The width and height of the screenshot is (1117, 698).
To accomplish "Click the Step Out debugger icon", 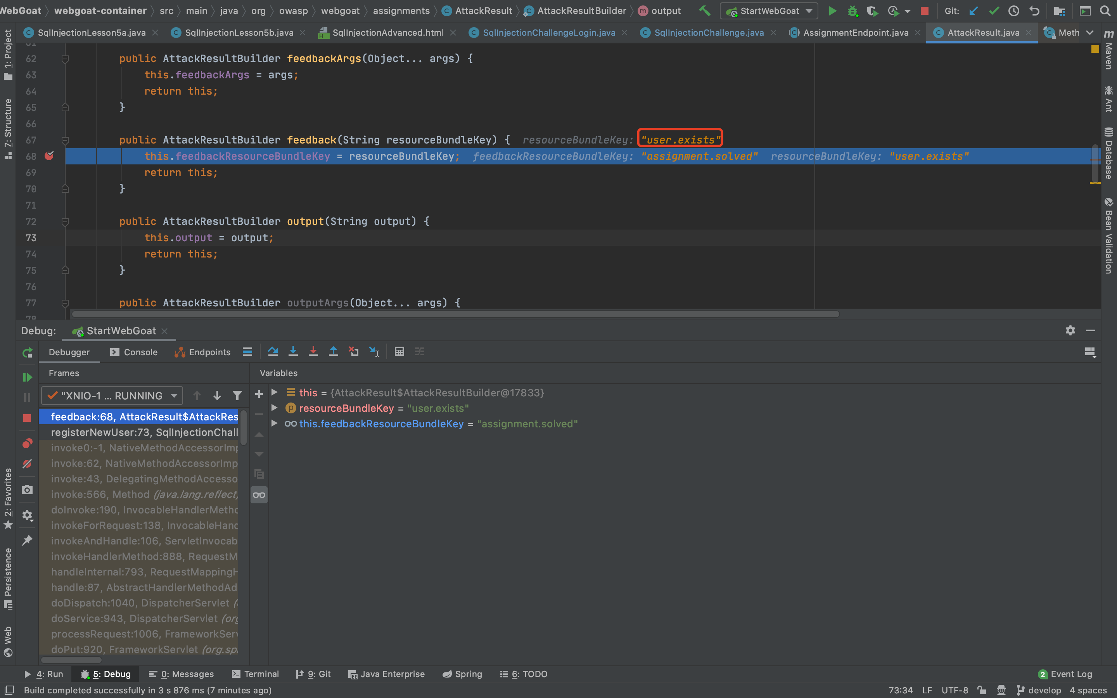I will pos(333,352).
